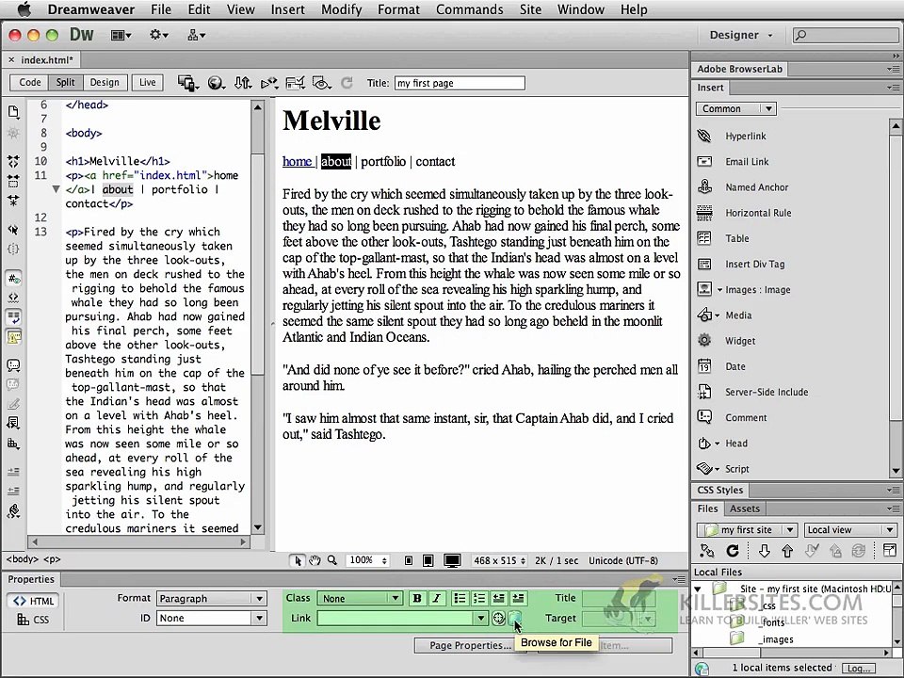Apply unordered list formatting
The width and height of the screenshot is (904, 678).
click(x=460, y=599)
